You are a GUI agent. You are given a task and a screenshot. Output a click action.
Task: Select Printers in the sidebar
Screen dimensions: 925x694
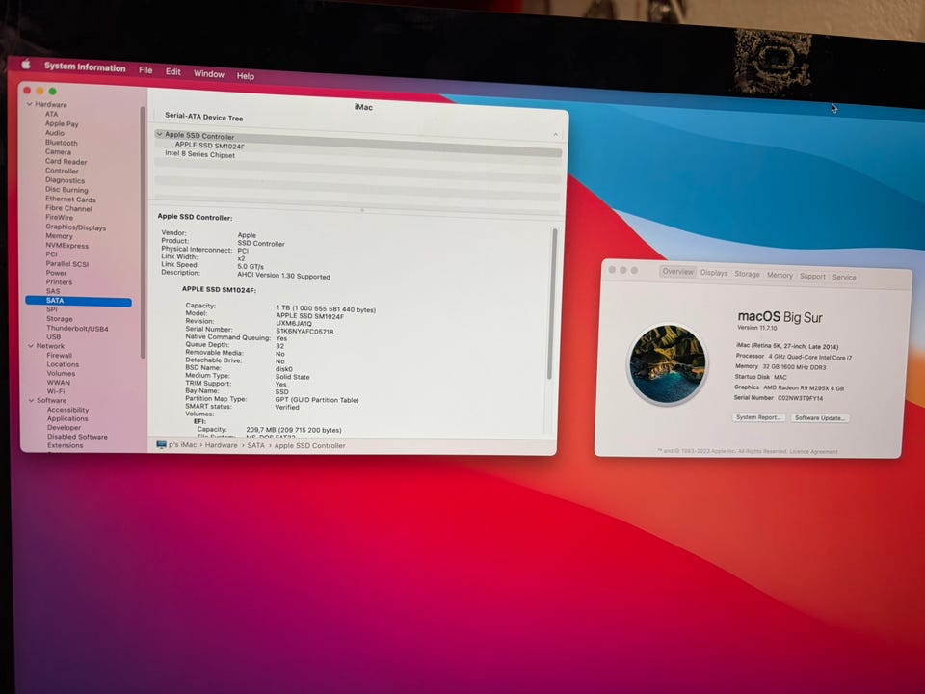click(59, 282)
